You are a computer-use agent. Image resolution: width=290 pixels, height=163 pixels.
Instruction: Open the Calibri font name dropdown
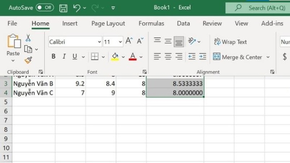(x=99, y=42)
